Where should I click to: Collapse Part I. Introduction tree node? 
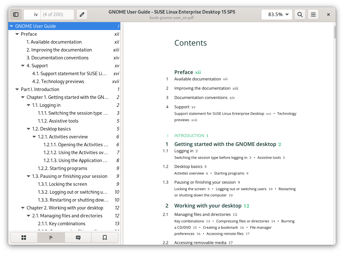point(17,89)
